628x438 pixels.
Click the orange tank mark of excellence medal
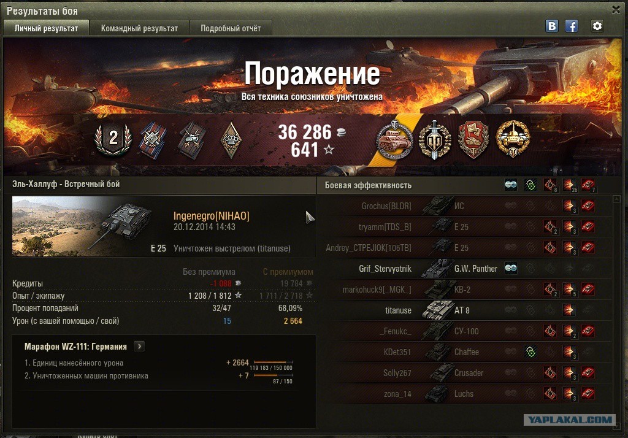point(394,138)
